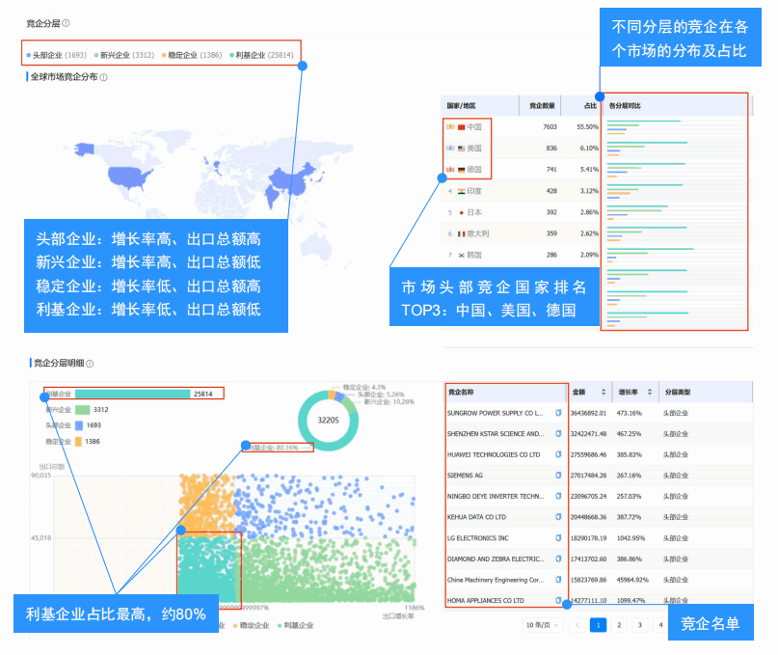Click the detail icon beside HOMA APPLIANCES CO LTD
778x655 pixels.
558,600
